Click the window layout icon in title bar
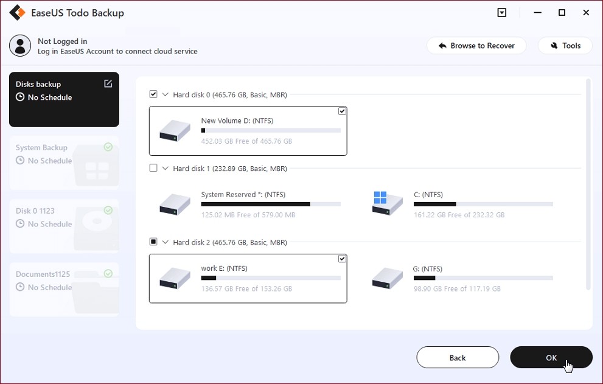This screenshot has width=603, height=384. click(501, 12)
